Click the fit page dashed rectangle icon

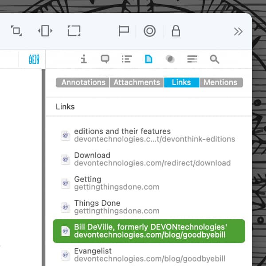tap(74, 31)
